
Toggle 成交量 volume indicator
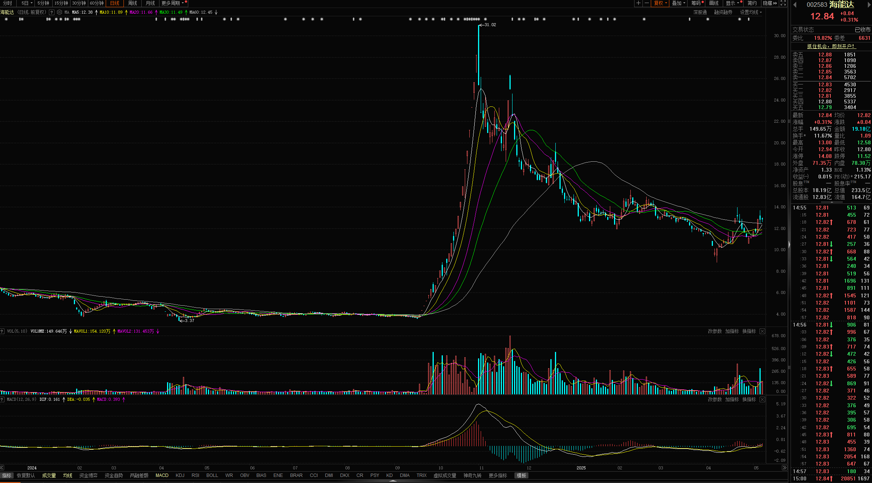49,475
